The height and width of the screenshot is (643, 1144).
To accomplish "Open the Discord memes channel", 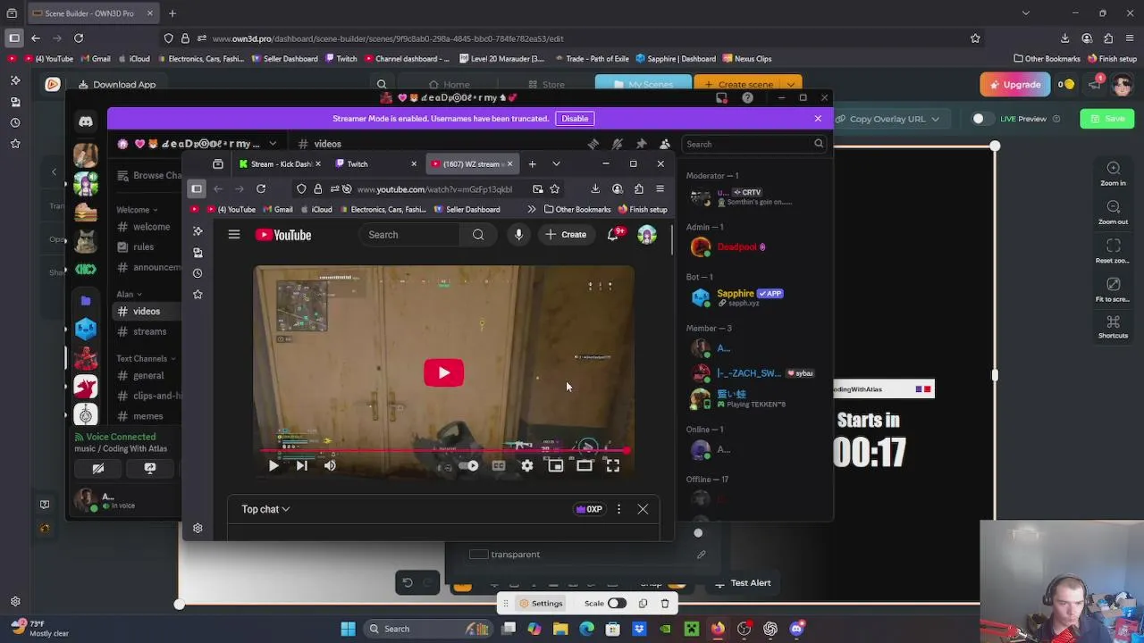I will click(148, 416).
